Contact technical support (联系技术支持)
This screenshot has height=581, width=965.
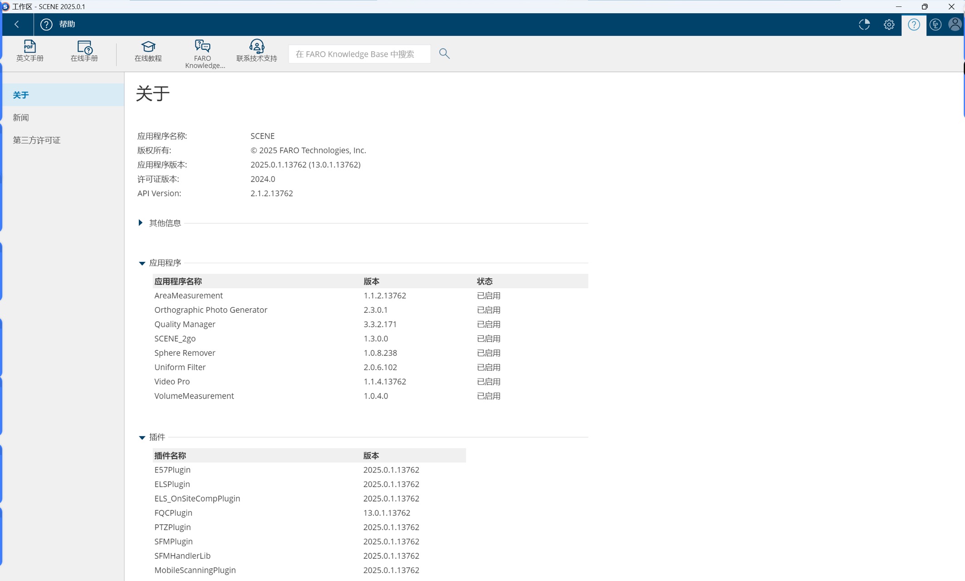tap(256, 50)
